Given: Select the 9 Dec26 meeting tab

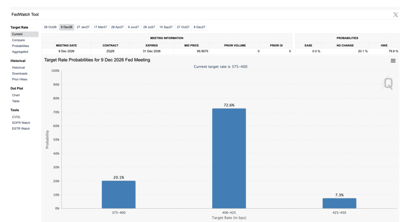Looking at the screenshot, I should click(x=67, y=27).
